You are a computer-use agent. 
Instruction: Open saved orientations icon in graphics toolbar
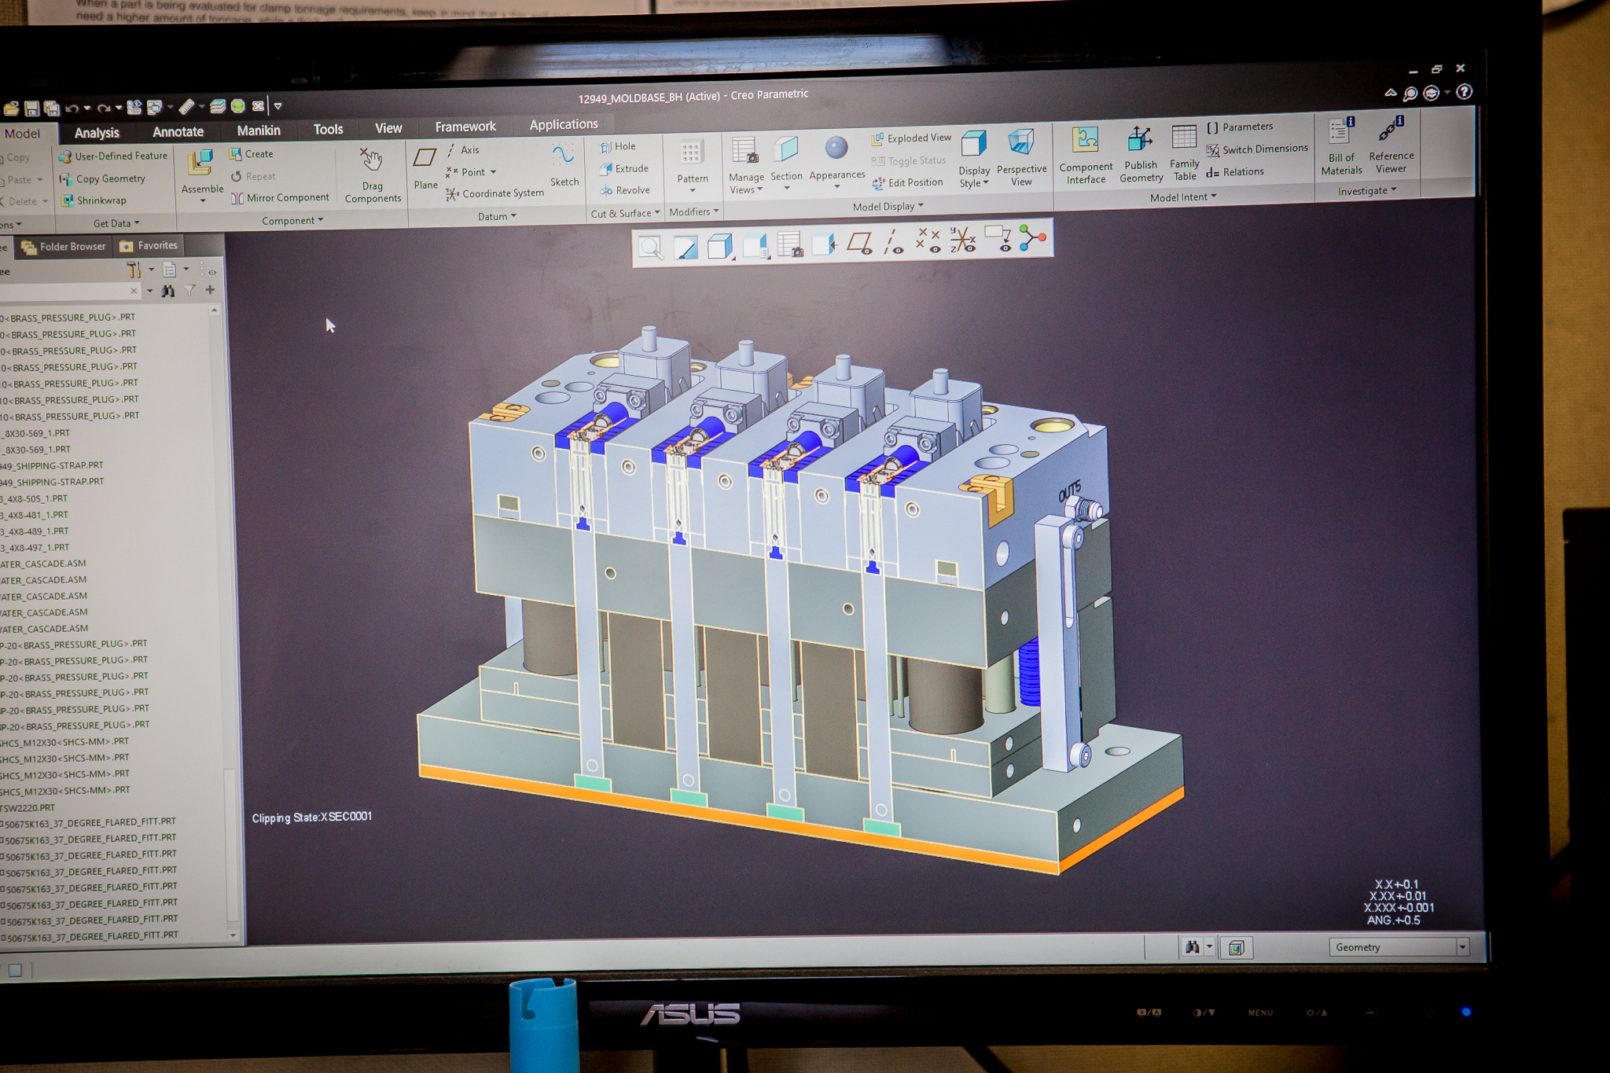click(755, 245)
